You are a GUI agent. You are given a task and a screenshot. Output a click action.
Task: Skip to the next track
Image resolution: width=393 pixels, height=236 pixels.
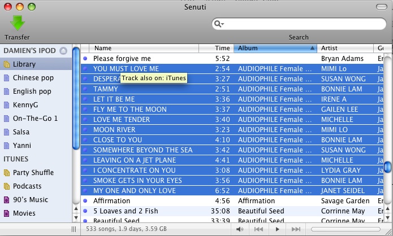(296, 229)
